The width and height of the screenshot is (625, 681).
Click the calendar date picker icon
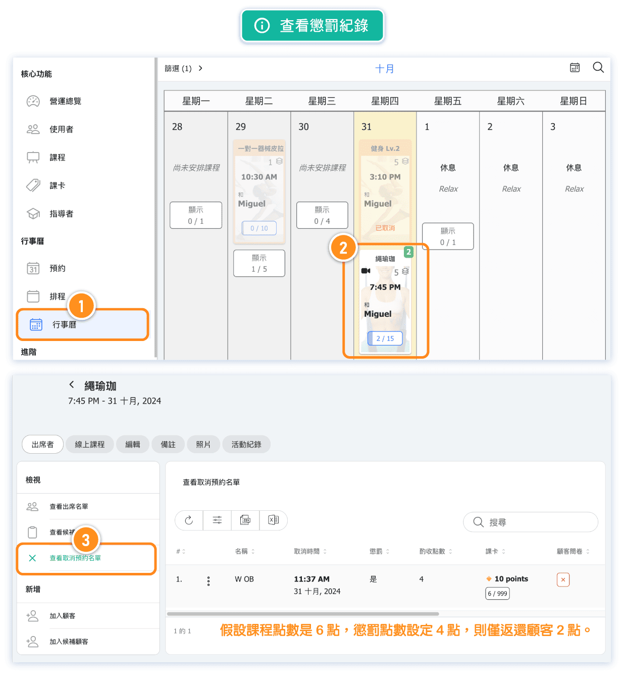click(x=575, y=68)
